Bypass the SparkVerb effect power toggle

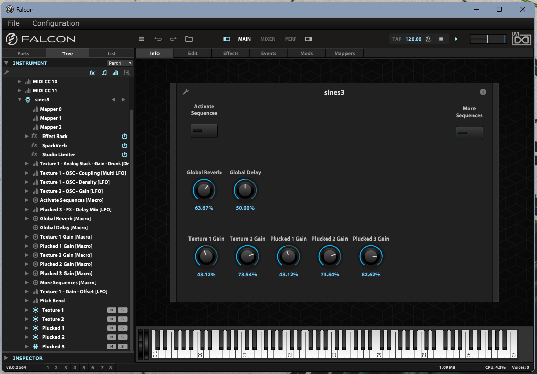point(124,146)
